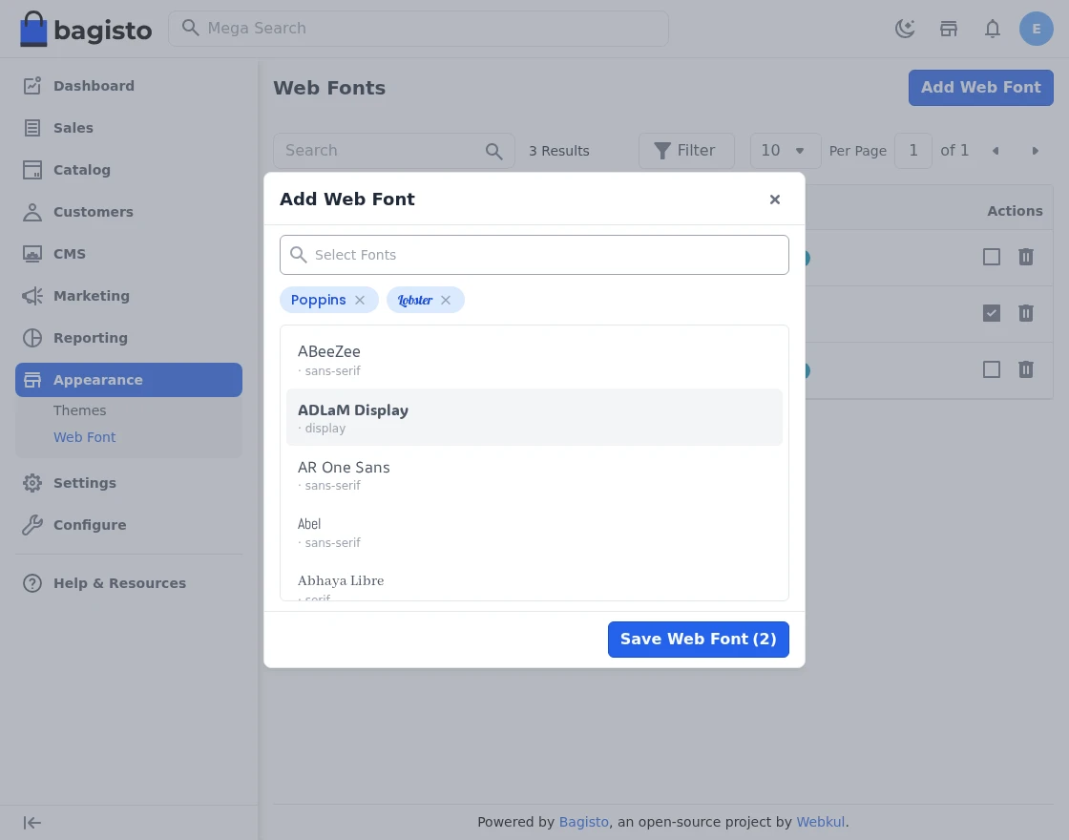Screen dimensions: 1069x840
Task: Select Appearance in sidebar
Action: click(129, 380)
